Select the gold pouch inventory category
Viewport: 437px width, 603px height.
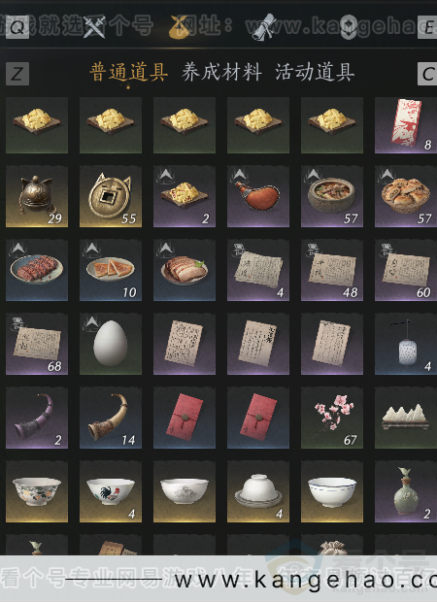180,28
